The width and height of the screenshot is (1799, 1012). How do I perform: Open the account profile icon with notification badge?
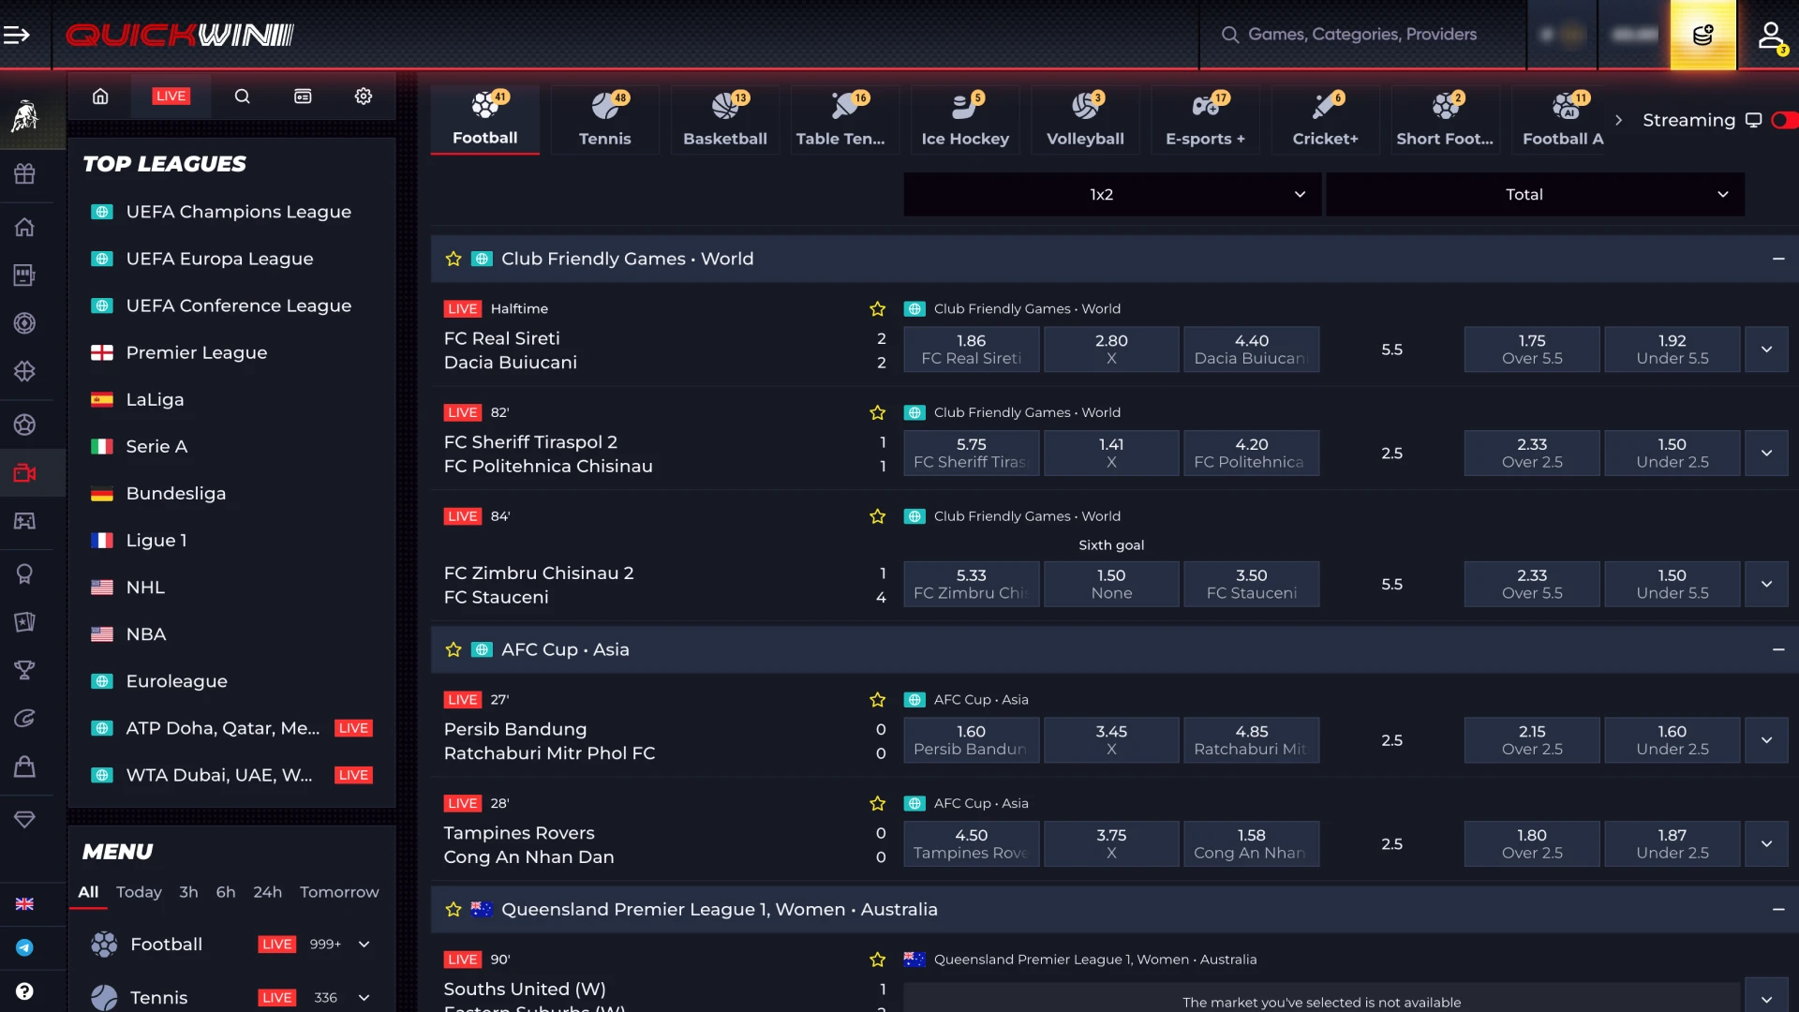pyautogui.click(x=1773, y=36)
